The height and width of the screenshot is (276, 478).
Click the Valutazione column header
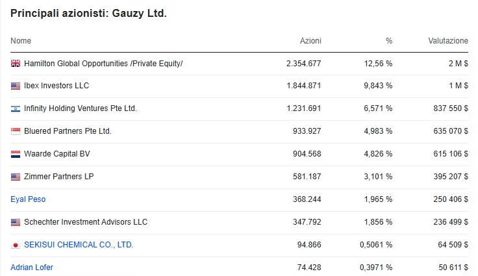point(448,41)
